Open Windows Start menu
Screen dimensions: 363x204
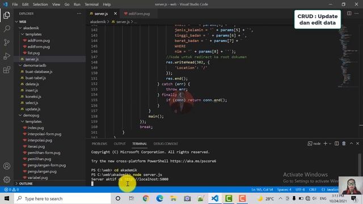(x=7, y=198)
